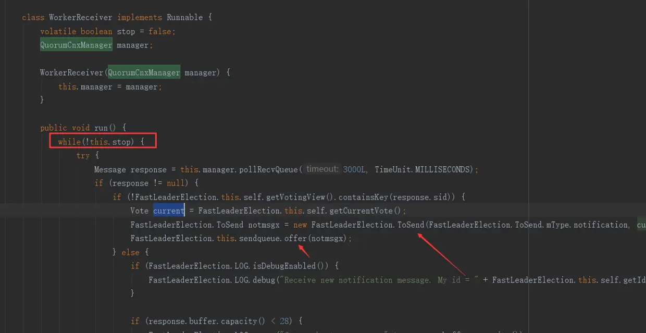Viewport: 646px width, 333px height.
Task: Click the LOG.debug call
Action: (x=255, y=280)
